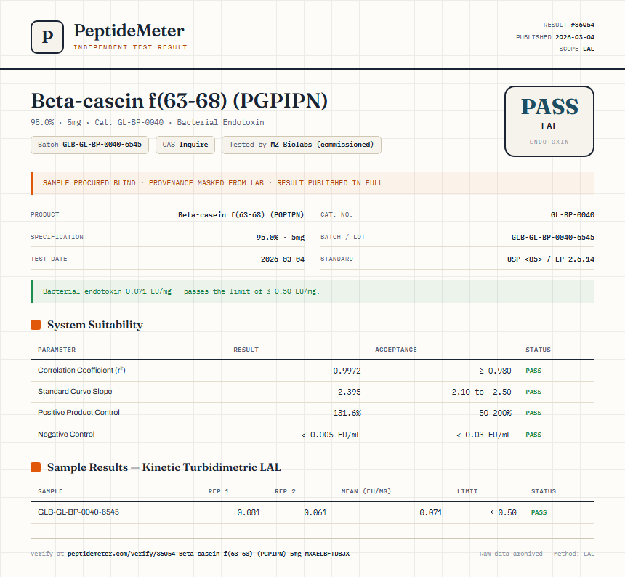The width and height of the screenshot is (625, 577).
Task: Select the acceptance value ≥ 0.980
Action: click(x=495, y=371)
